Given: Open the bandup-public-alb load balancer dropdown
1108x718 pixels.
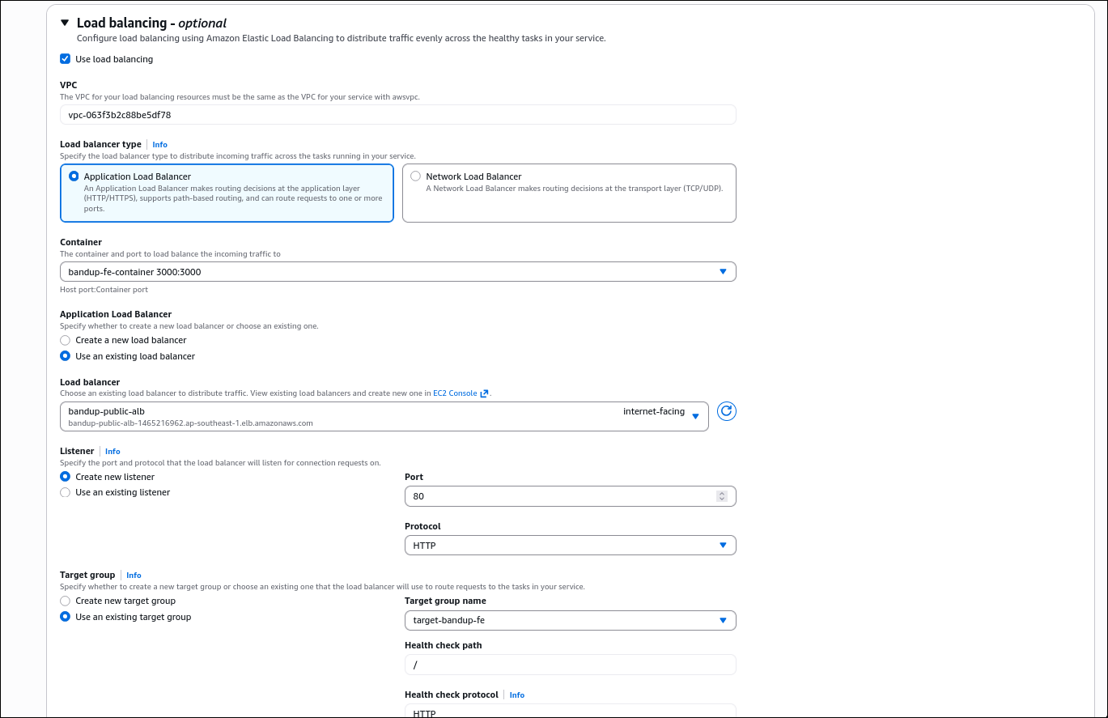Looking at the screenshot, I should coord(695,415).
